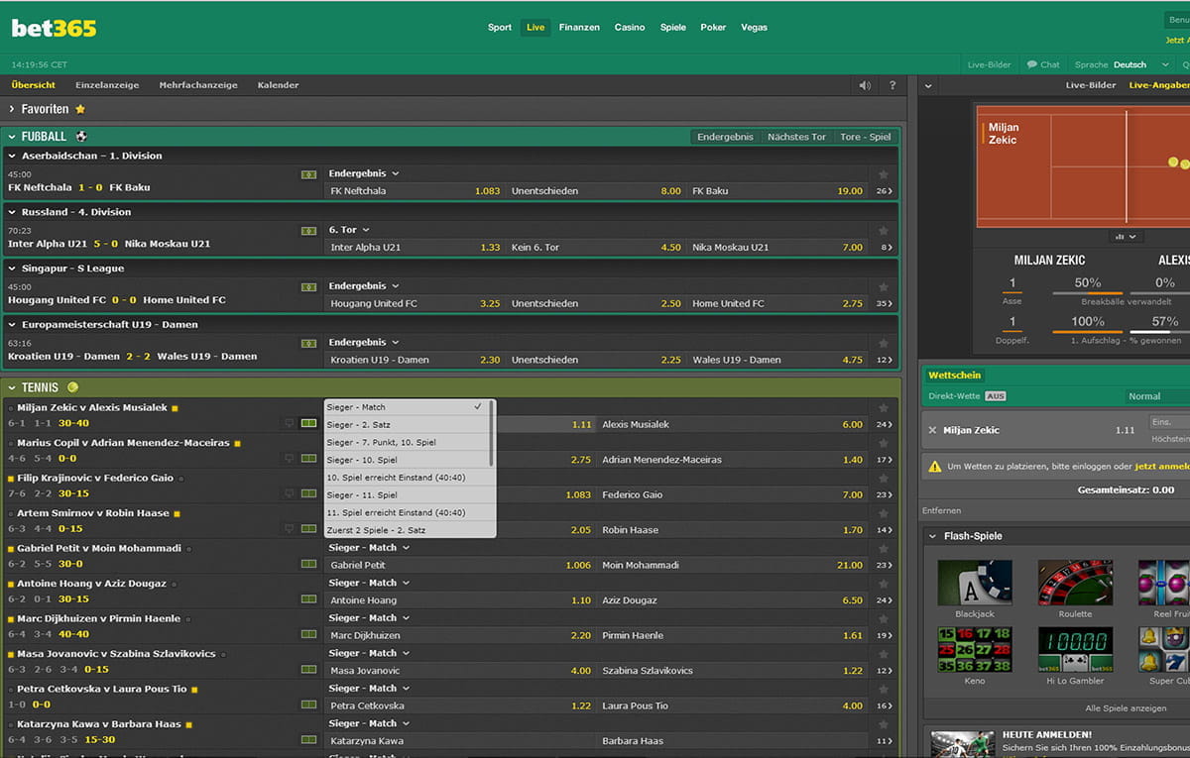
Task: Remove Miljan Zekic from bet slip
Action: [932, 430]
